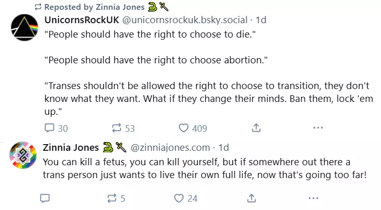Open the UnicornsRockUK display name link
This screenshot has height=210, width=381.
coord(81,20)
